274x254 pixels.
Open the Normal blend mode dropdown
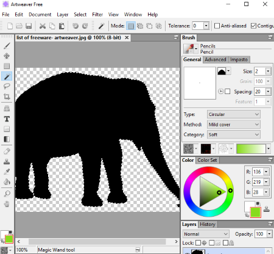206,234
